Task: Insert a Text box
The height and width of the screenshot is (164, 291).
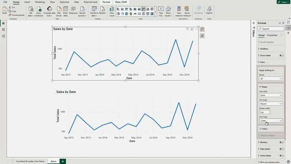Action: (x=161, y=11)
